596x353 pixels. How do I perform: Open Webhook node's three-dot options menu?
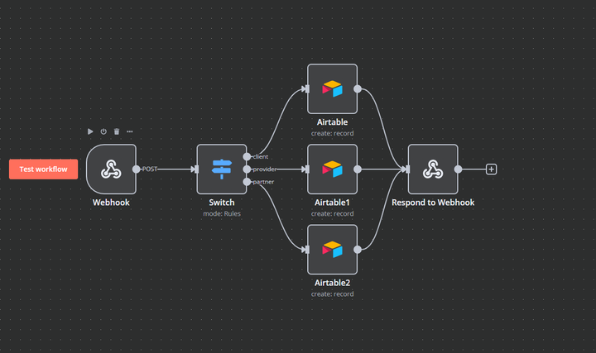[x=130, y=131]
